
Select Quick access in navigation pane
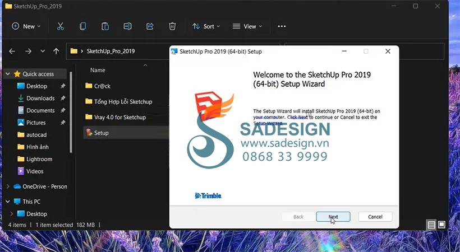click(x=38, y=74)
